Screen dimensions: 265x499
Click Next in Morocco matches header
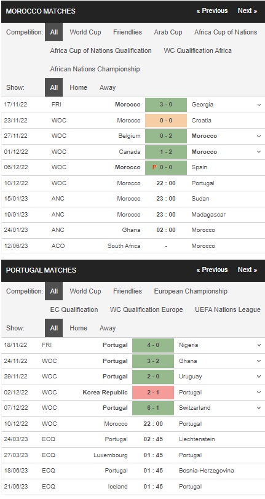pyautogui.click(x=248, y=10)
